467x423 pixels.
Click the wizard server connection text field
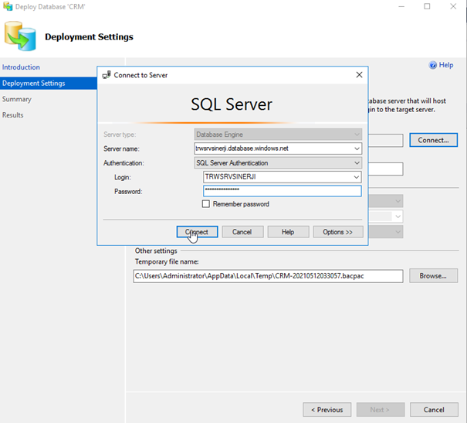(x=386, y=140)
